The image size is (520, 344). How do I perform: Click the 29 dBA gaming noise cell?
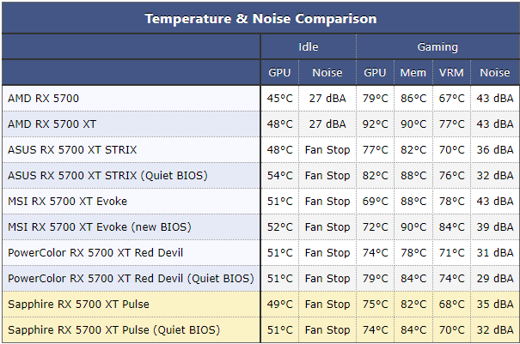coord(495,279)
